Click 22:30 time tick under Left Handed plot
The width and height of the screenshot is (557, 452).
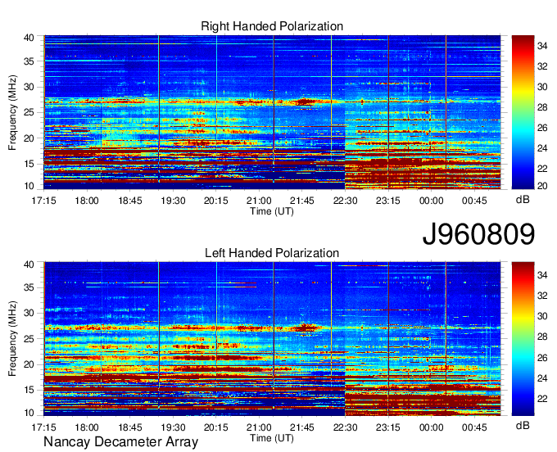(x=346, y=427)
